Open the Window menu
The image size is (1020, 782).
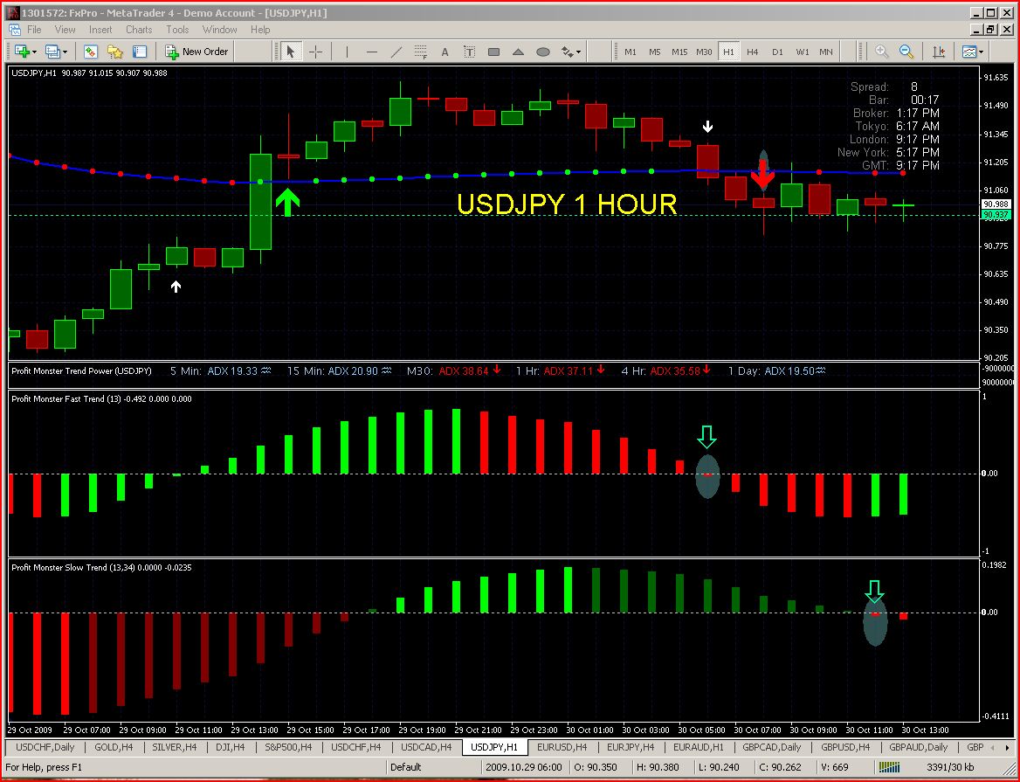pyautogui.click(x=219, y=30)
